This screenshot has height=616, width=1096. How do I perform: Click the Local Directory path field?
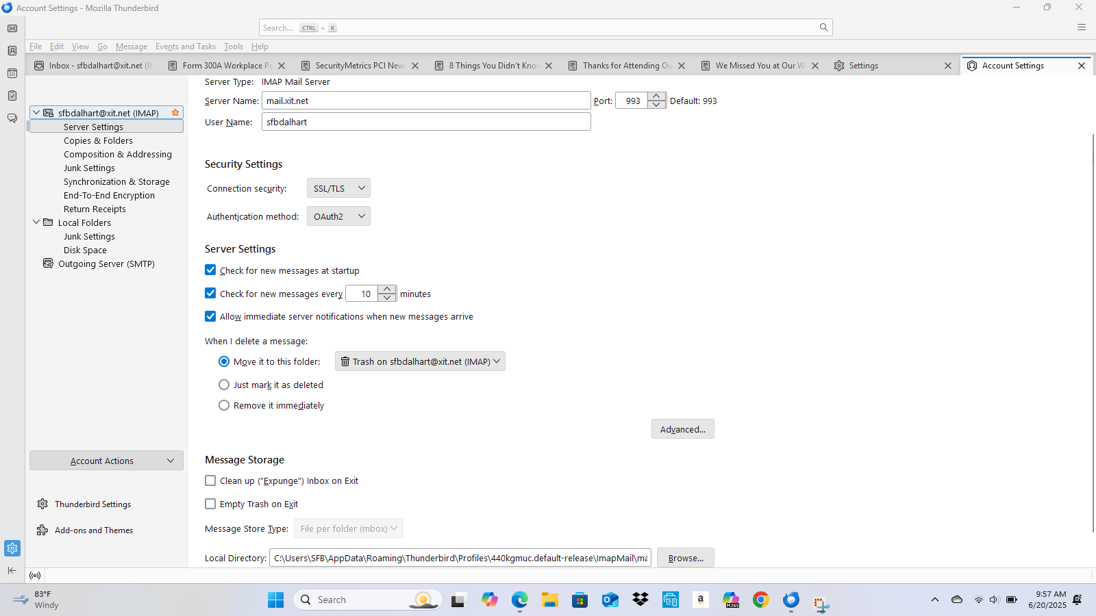tap(460, 558)
